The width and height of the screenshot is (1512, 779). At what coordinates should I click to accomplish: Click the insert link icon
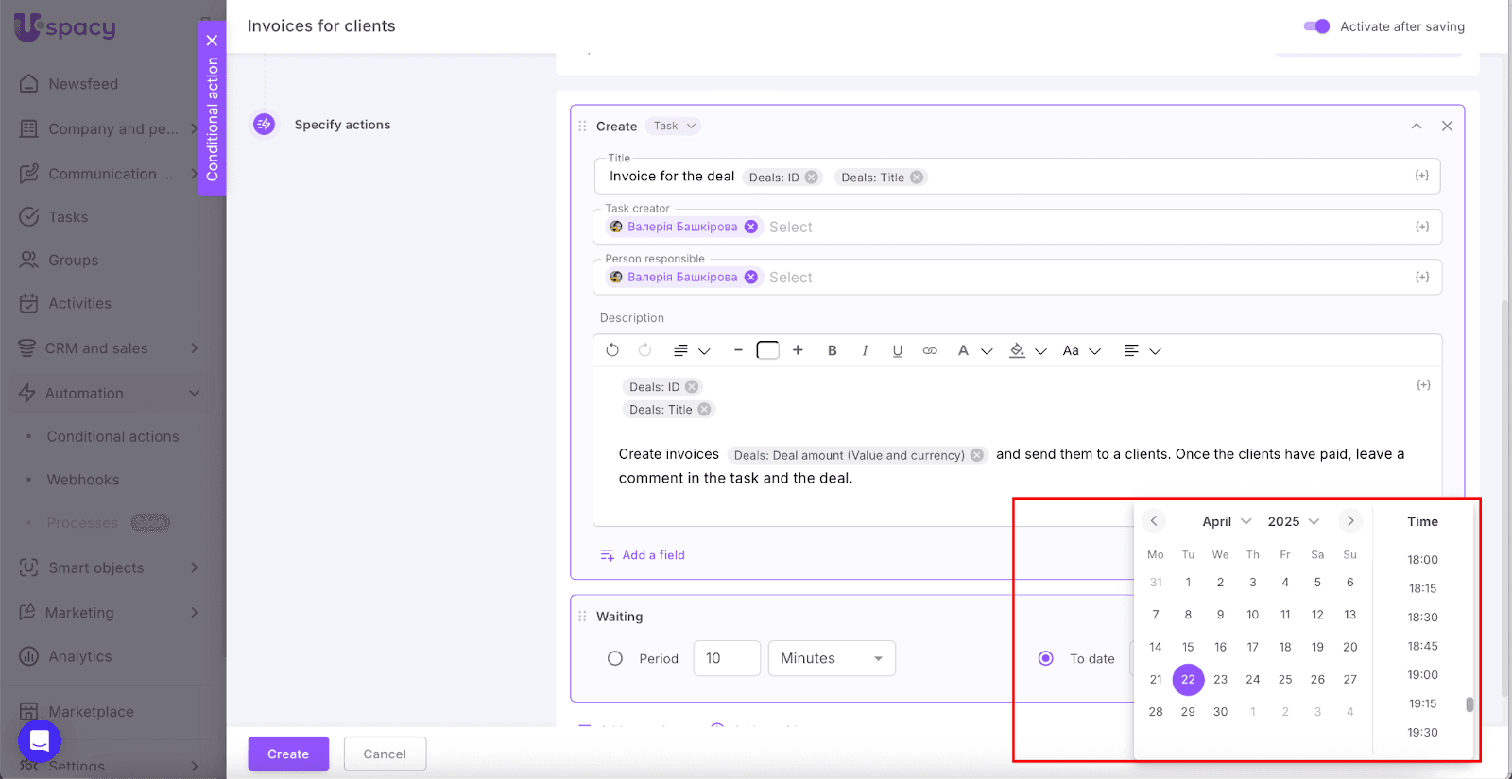[x=930, y=350]
